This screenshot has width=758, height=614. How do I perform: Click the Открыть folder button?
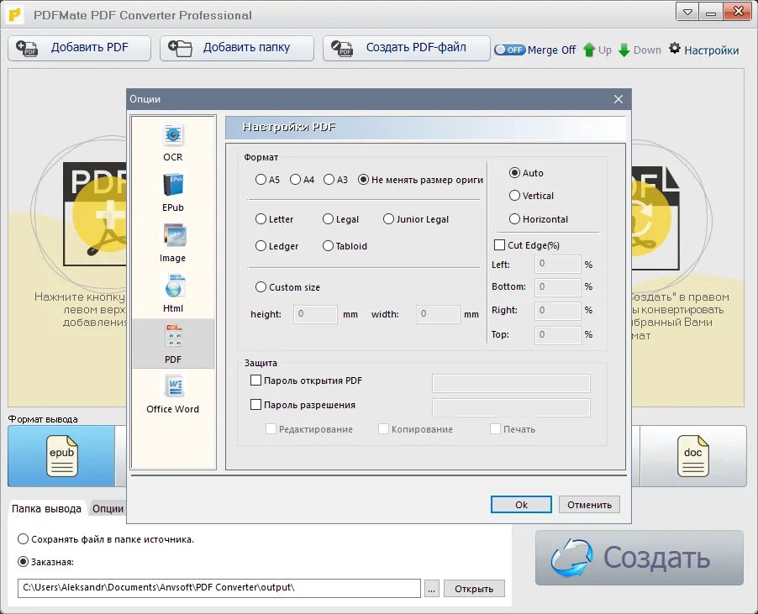coord(474,589)
